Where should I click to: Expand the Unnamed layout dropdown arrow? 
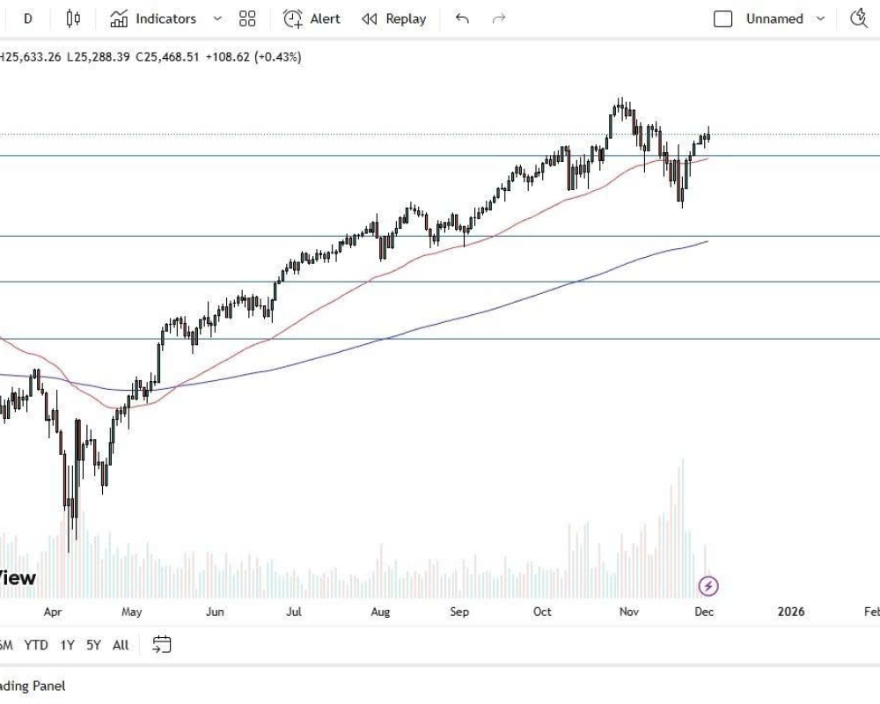point(821,18)
